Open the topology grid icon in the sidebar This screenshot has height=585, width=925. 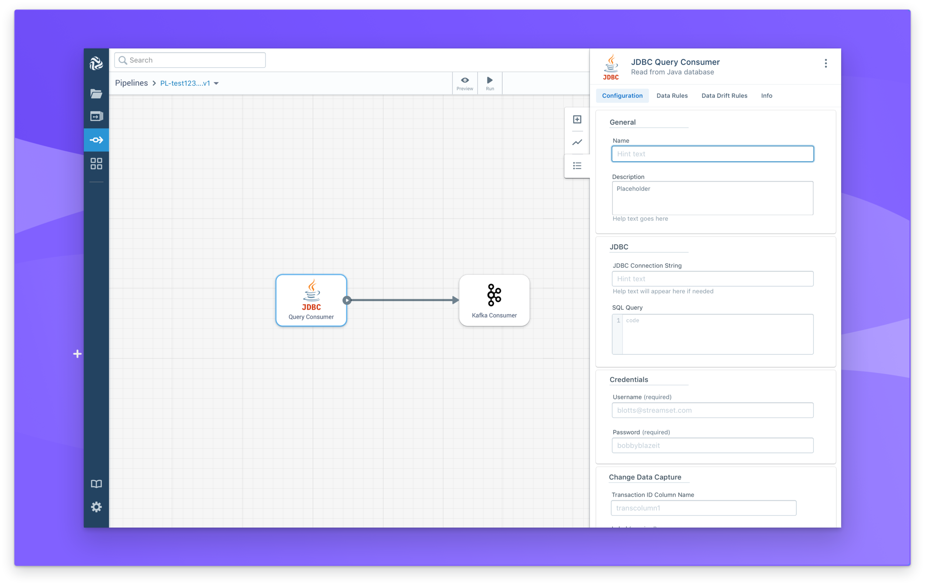pos(97,163)
